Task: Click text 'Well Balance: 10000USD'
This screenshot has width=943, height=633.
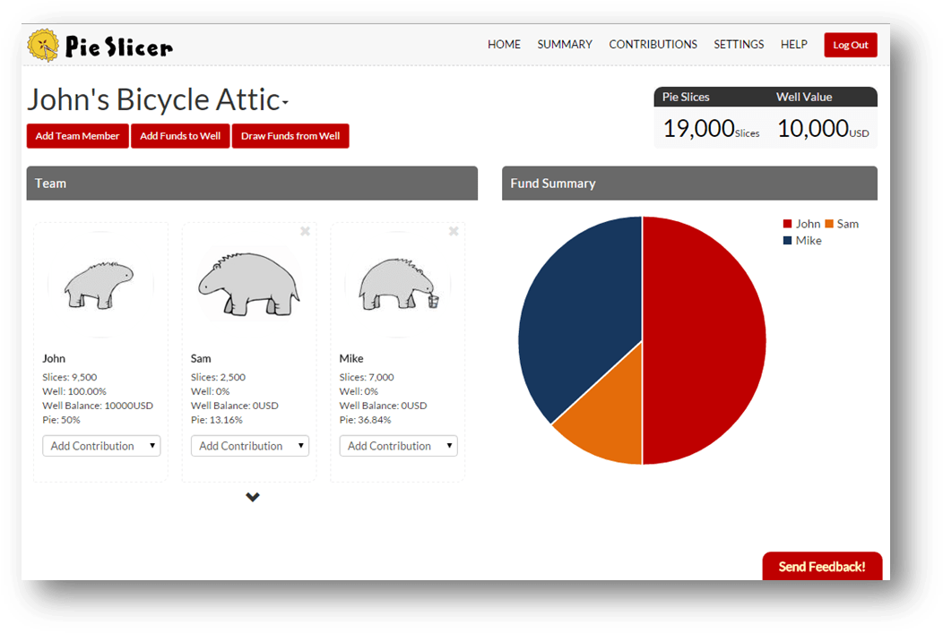Action: [98, 406]
